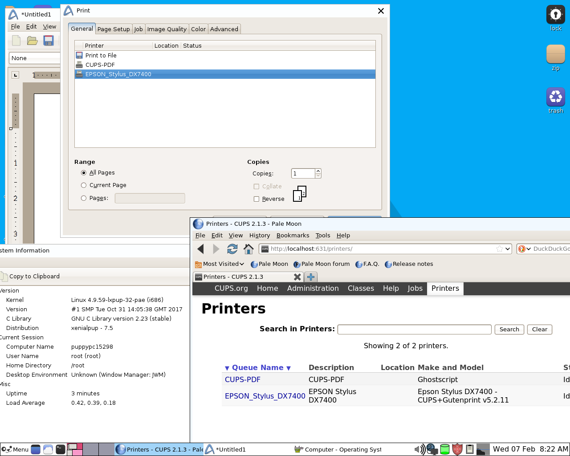Open the History menu in Pale Moon
Screen dimensions: 570x456
pos(260,236)
